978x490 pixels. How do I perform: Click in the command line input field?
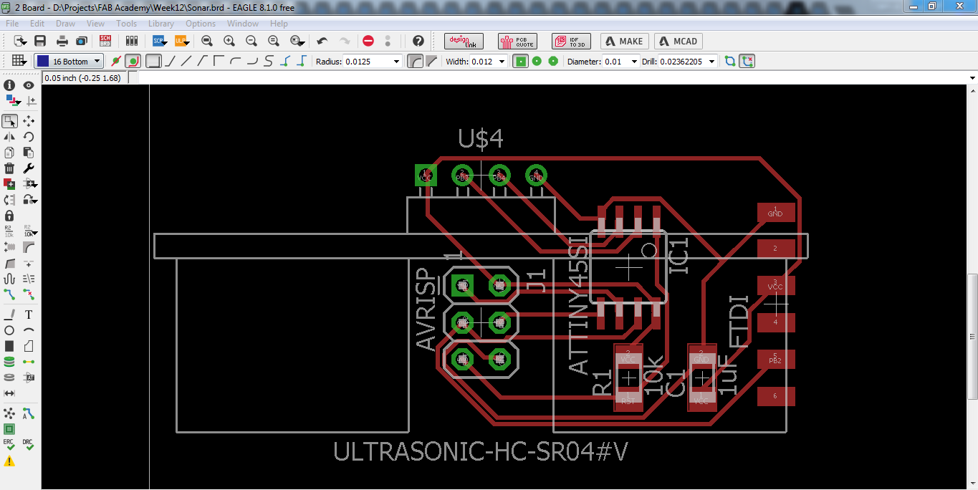[552, 77]
